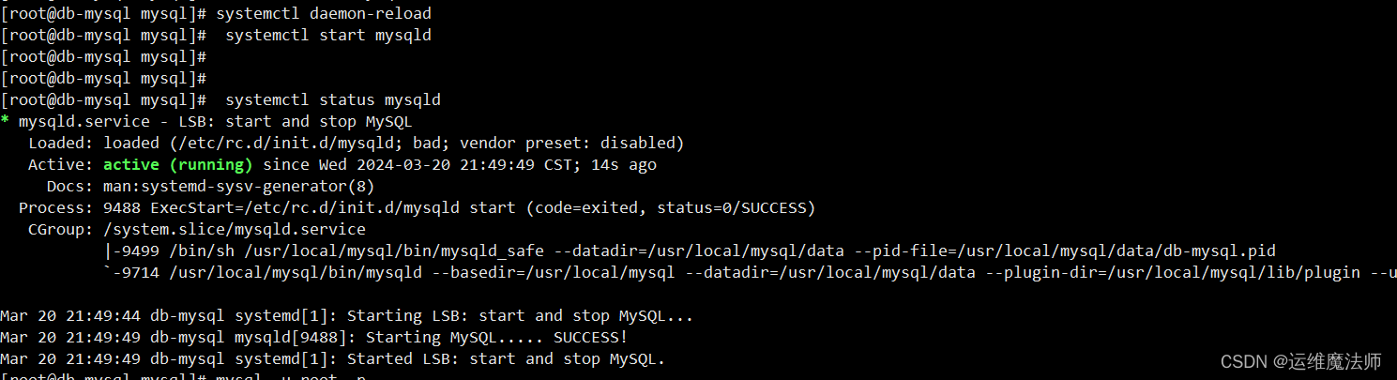Click the empty prompt line after the start command
Screen dimensions: 1397x380
[103, 57]
